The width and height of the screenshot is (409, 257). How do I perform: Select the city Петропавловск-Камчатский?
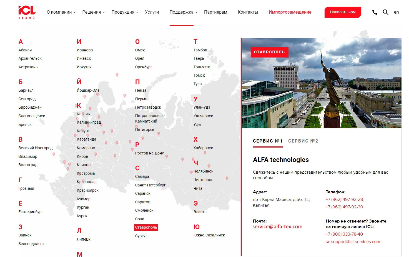point(150,119)
